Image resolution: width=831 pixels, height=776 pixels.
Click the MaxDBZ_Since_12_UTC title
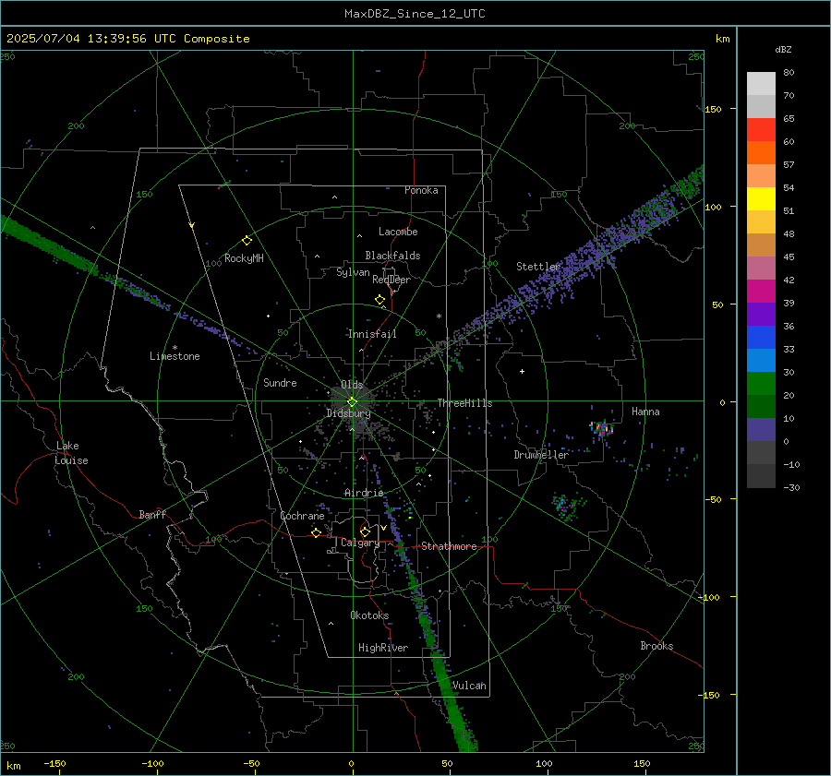click(415, 14)
